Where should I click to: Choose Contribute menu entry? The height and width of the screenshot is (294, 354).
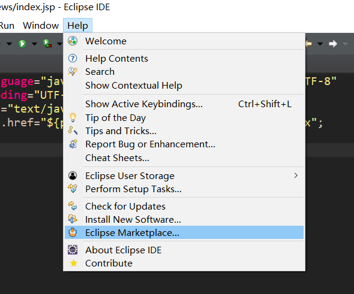point(184,263)
